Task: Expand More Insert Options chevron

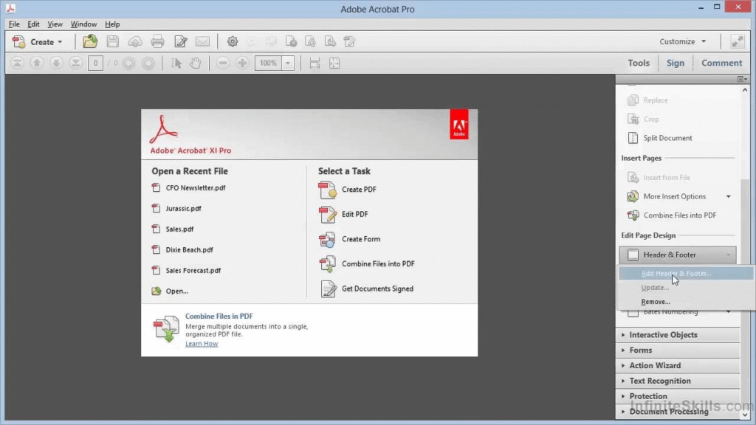Action: [x=729, y=196]
